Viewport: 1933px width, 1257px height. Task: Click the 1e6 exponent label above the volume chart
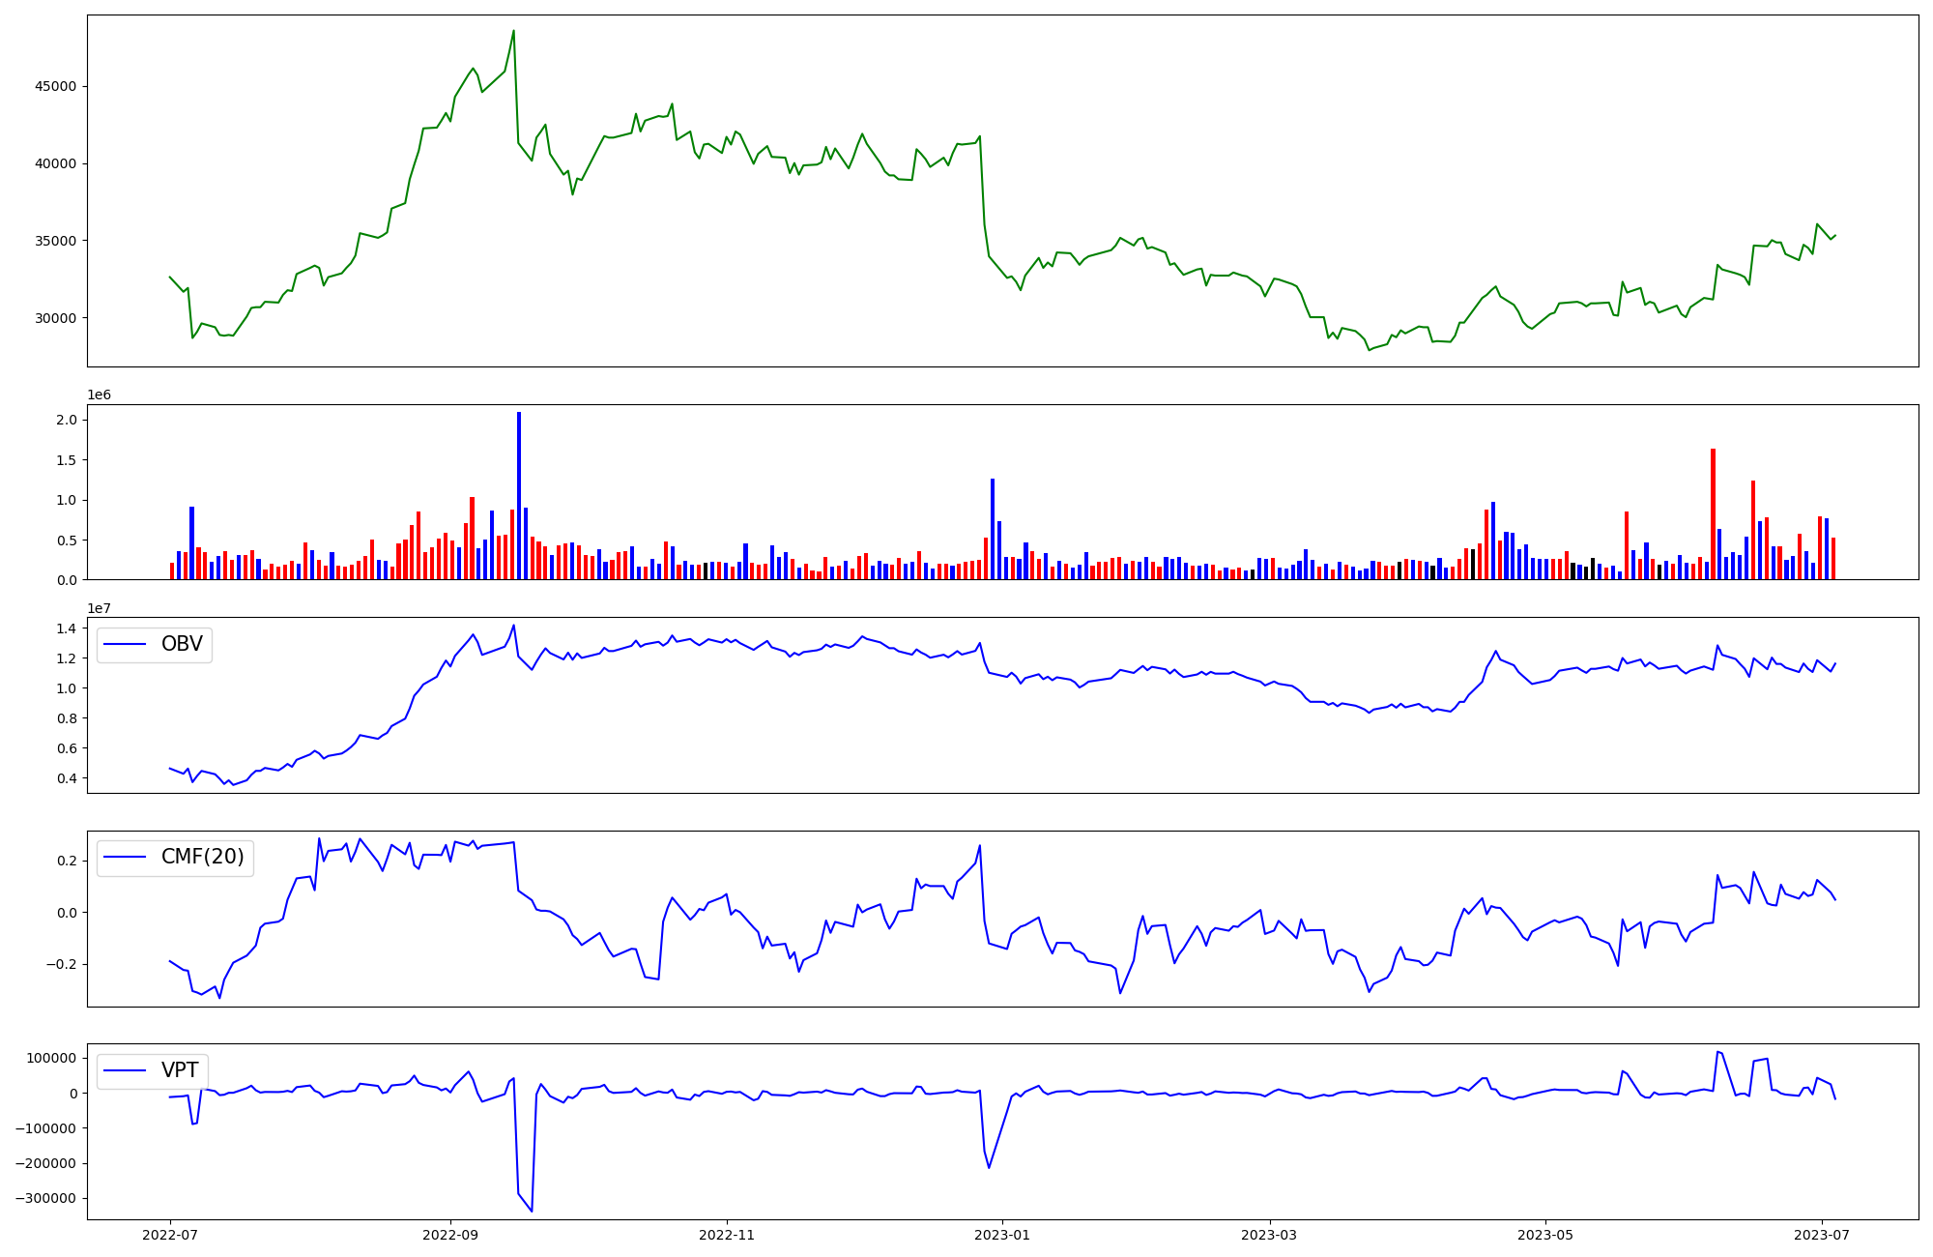click(x=100, y=395)
